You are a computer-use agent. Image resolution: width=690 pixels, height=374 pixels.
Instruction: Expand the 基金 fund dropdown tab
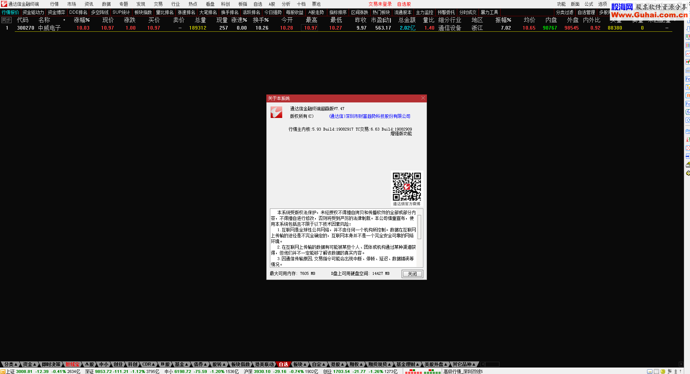[x=182, y=364]
